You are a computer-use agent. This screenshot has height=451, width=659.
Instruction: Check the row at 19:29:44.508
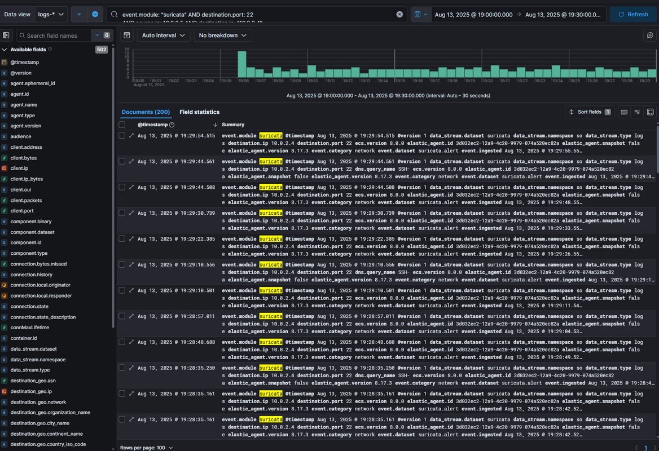coord(122,187)
